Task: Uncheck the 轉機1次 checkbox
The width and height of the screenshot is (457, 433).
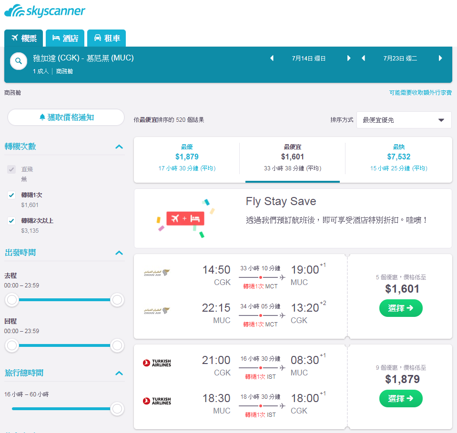Action: tap(11, 195)
